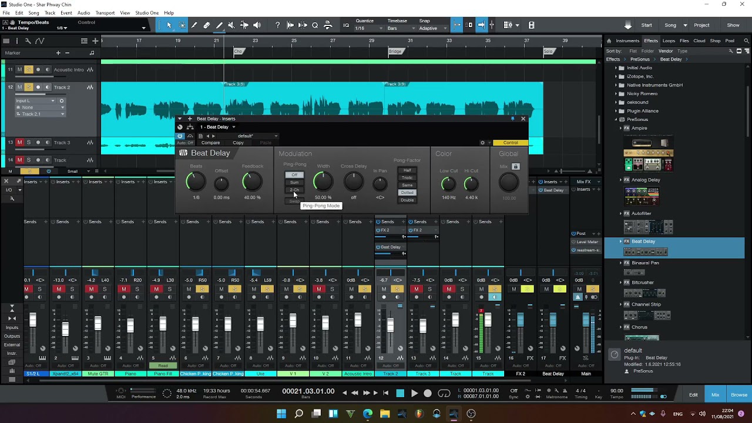Open Windows taskbar search
Viewport: 752px width, 423px height.
click(298, 414)
